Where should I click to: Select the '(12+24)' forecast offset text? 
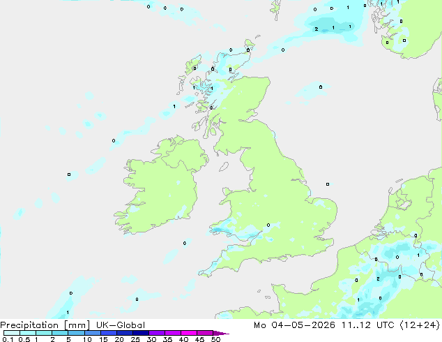coord(420,325)
